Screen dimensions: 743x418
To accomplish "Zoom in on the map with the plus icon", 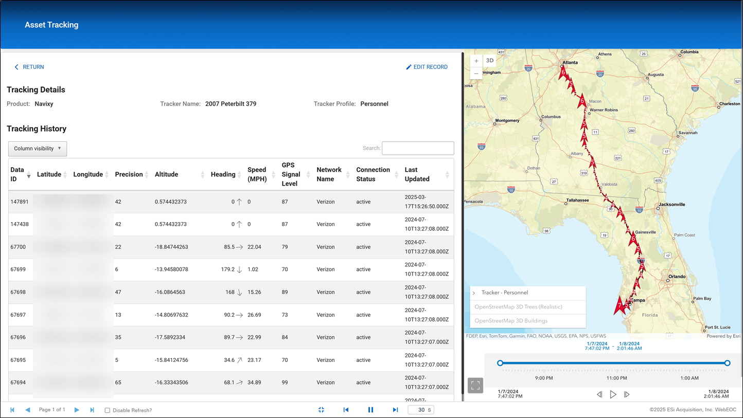I will [476, 60].
